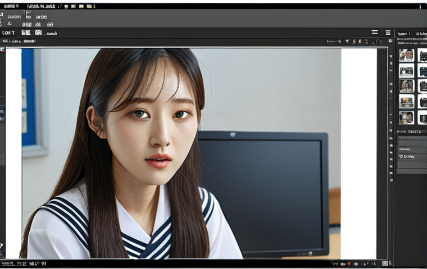This screenshot has height=269, width=427.
Task: Click the red record icon in status bar
Action: (x=349, y=263)
